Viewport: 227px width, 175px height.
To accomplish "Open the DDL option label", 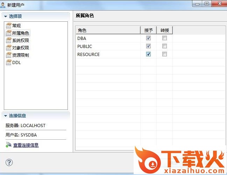I will pos(16,63).
